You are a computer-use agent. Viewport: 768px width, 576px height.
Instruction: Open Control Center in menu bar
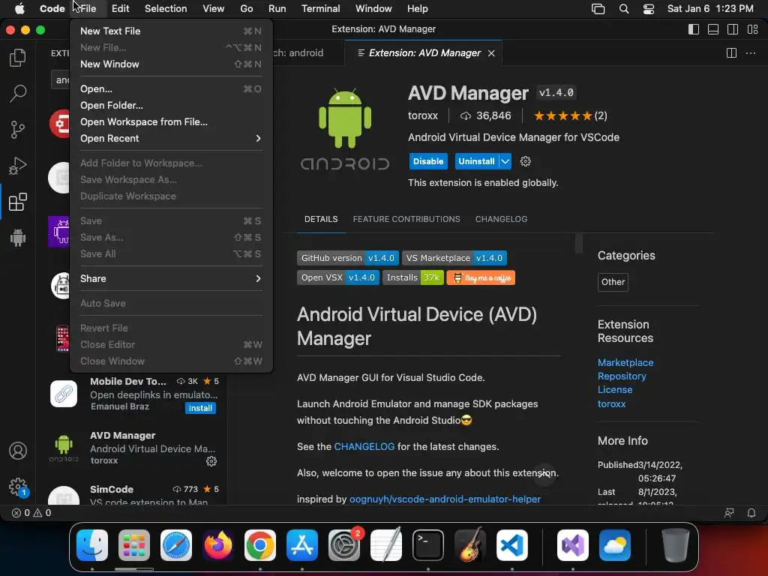[649, 9]
